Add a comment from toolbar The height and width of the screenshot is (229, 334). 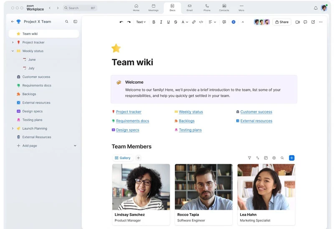point(224,22)
